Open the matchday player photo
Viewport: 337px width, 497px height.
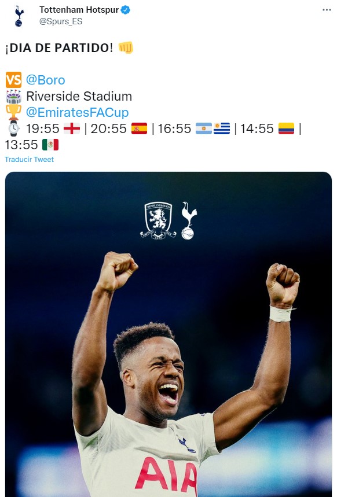(169, 334)
